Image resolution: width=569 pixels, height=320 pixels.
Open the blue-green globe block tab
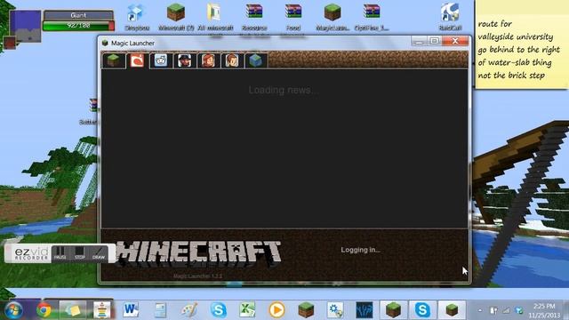(256, 60)
